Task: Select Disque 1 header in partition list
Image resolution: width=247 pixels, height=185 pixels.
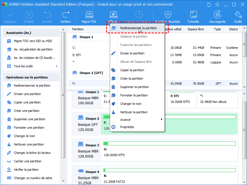Action: [x=86, y=37]
